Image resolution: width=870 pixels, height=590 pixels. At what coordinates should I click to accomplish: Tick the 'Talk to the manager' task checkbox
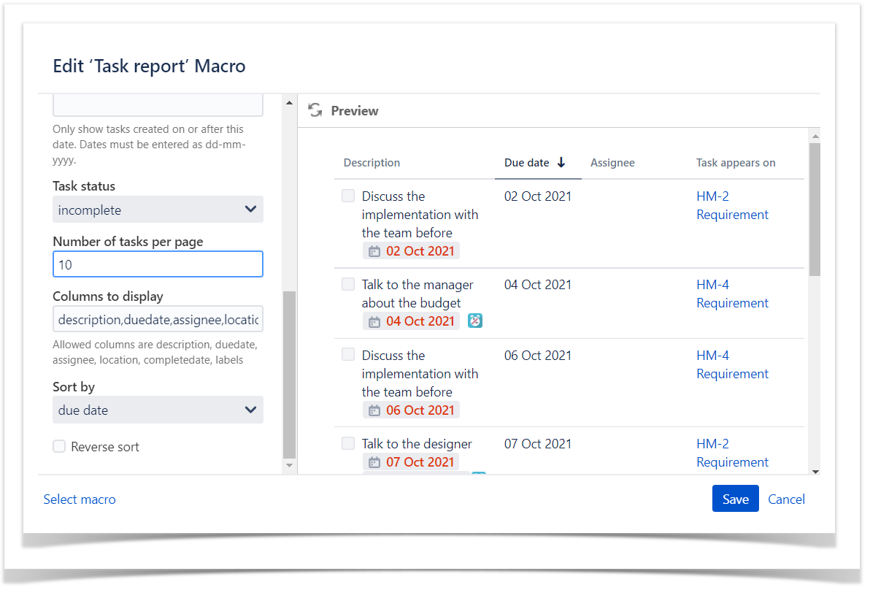point(348,284)
